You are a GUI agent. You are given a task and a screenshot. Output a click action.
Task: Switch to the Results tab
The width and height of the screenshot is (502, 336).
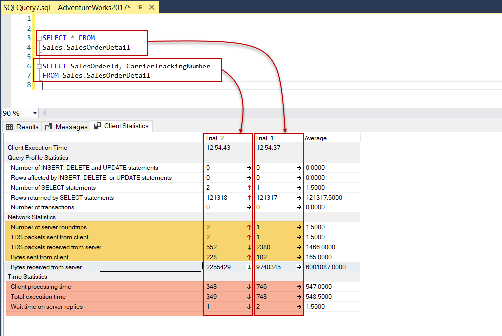tap(26, 126)
